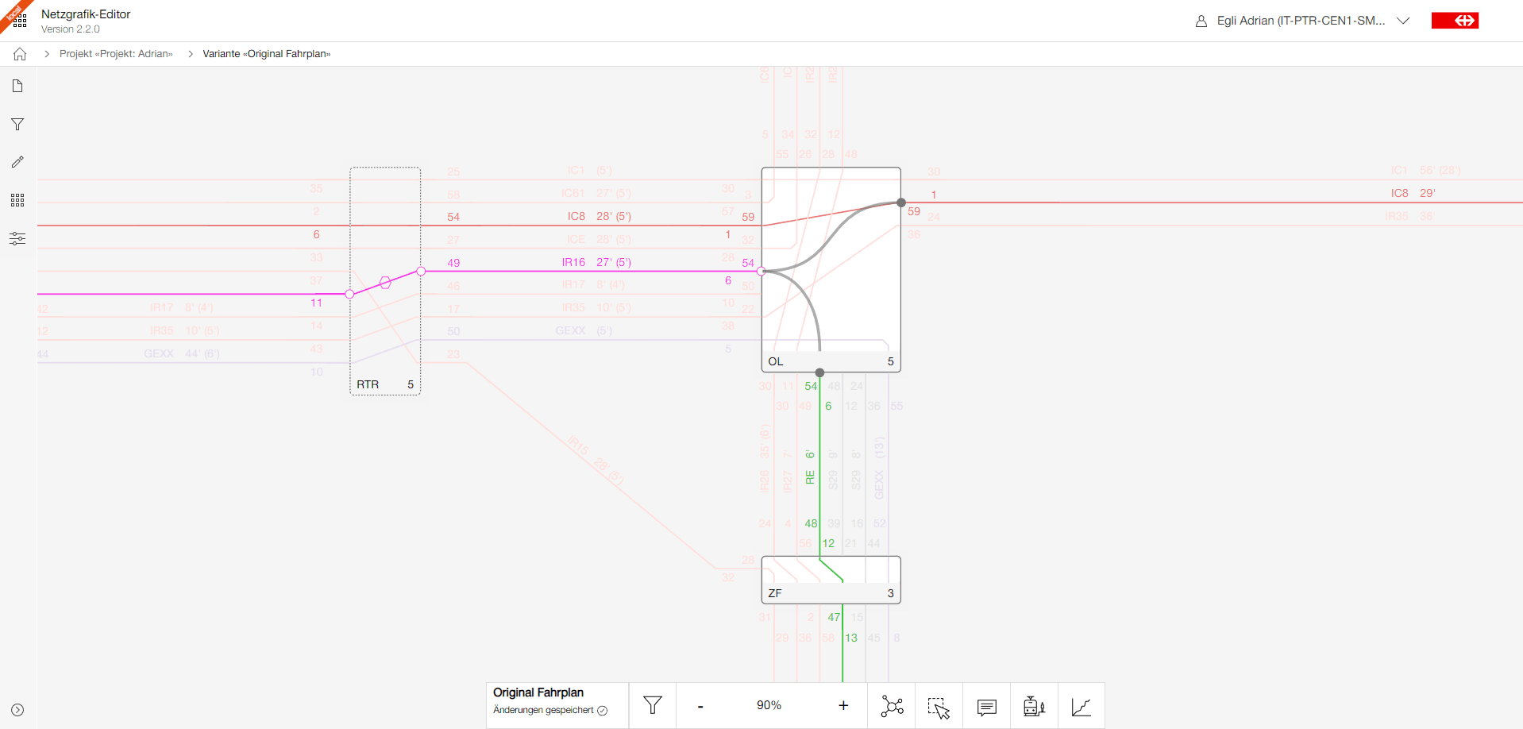The image size is (1523, 729).
Task: Enable multi-select mode in the bottom toolbar
Action: coord(939,705)
